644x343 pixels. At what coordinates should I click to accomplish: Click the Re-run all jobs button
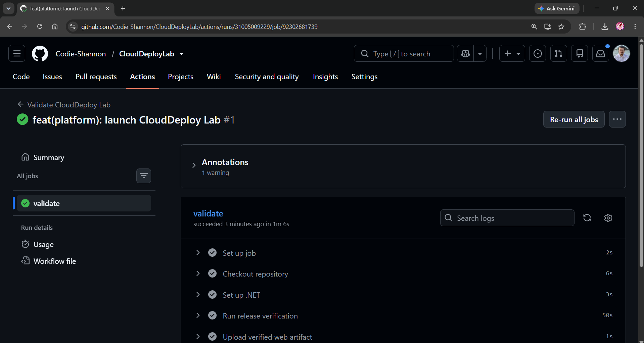574,119
